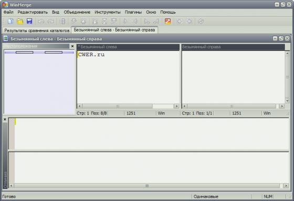The image size is (294, 201).
Task: Switch to Результаты сравнения каталогов tab
Action: (37, 30)
